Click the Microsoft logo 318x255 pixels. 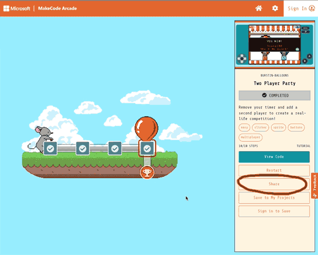coord(16,8)
